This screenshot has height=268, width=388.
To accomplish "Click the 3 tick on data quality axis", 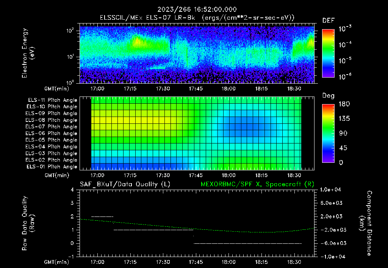I will (x=72, y=203).
